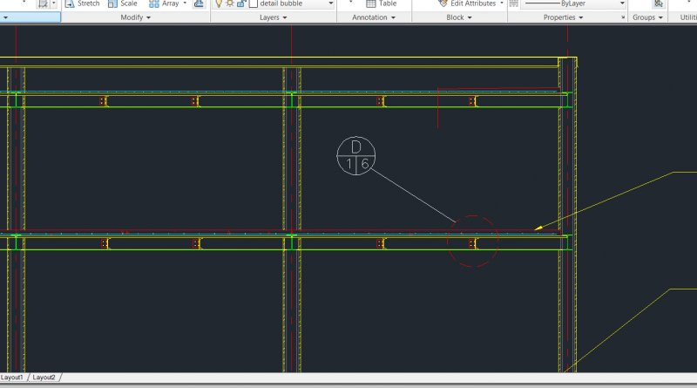The image size is (697, 388).
Task: Select the white leader line from bubble
Action: point(413,195)
